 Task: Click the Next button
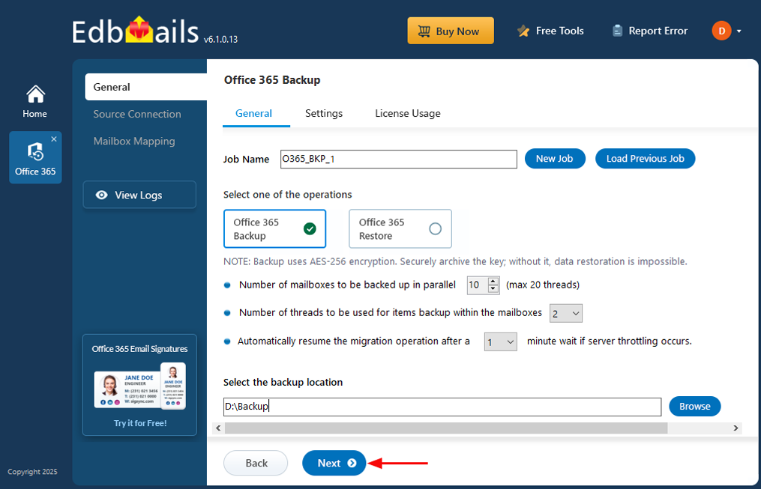coord(334,463)
